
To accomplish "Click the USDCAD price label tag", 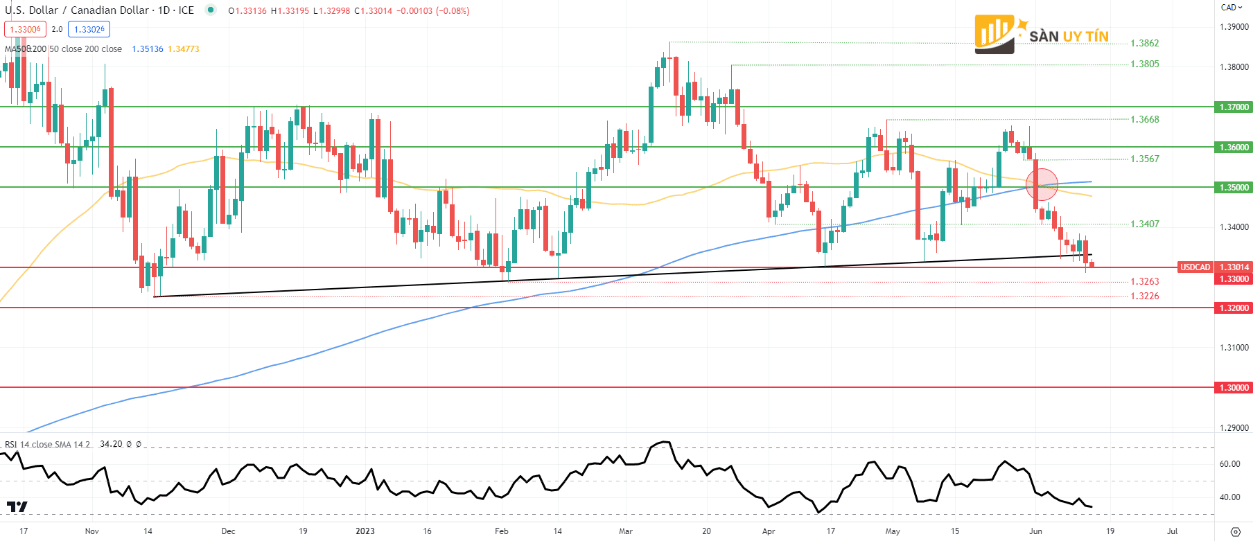I will [x=1195, y=267].
